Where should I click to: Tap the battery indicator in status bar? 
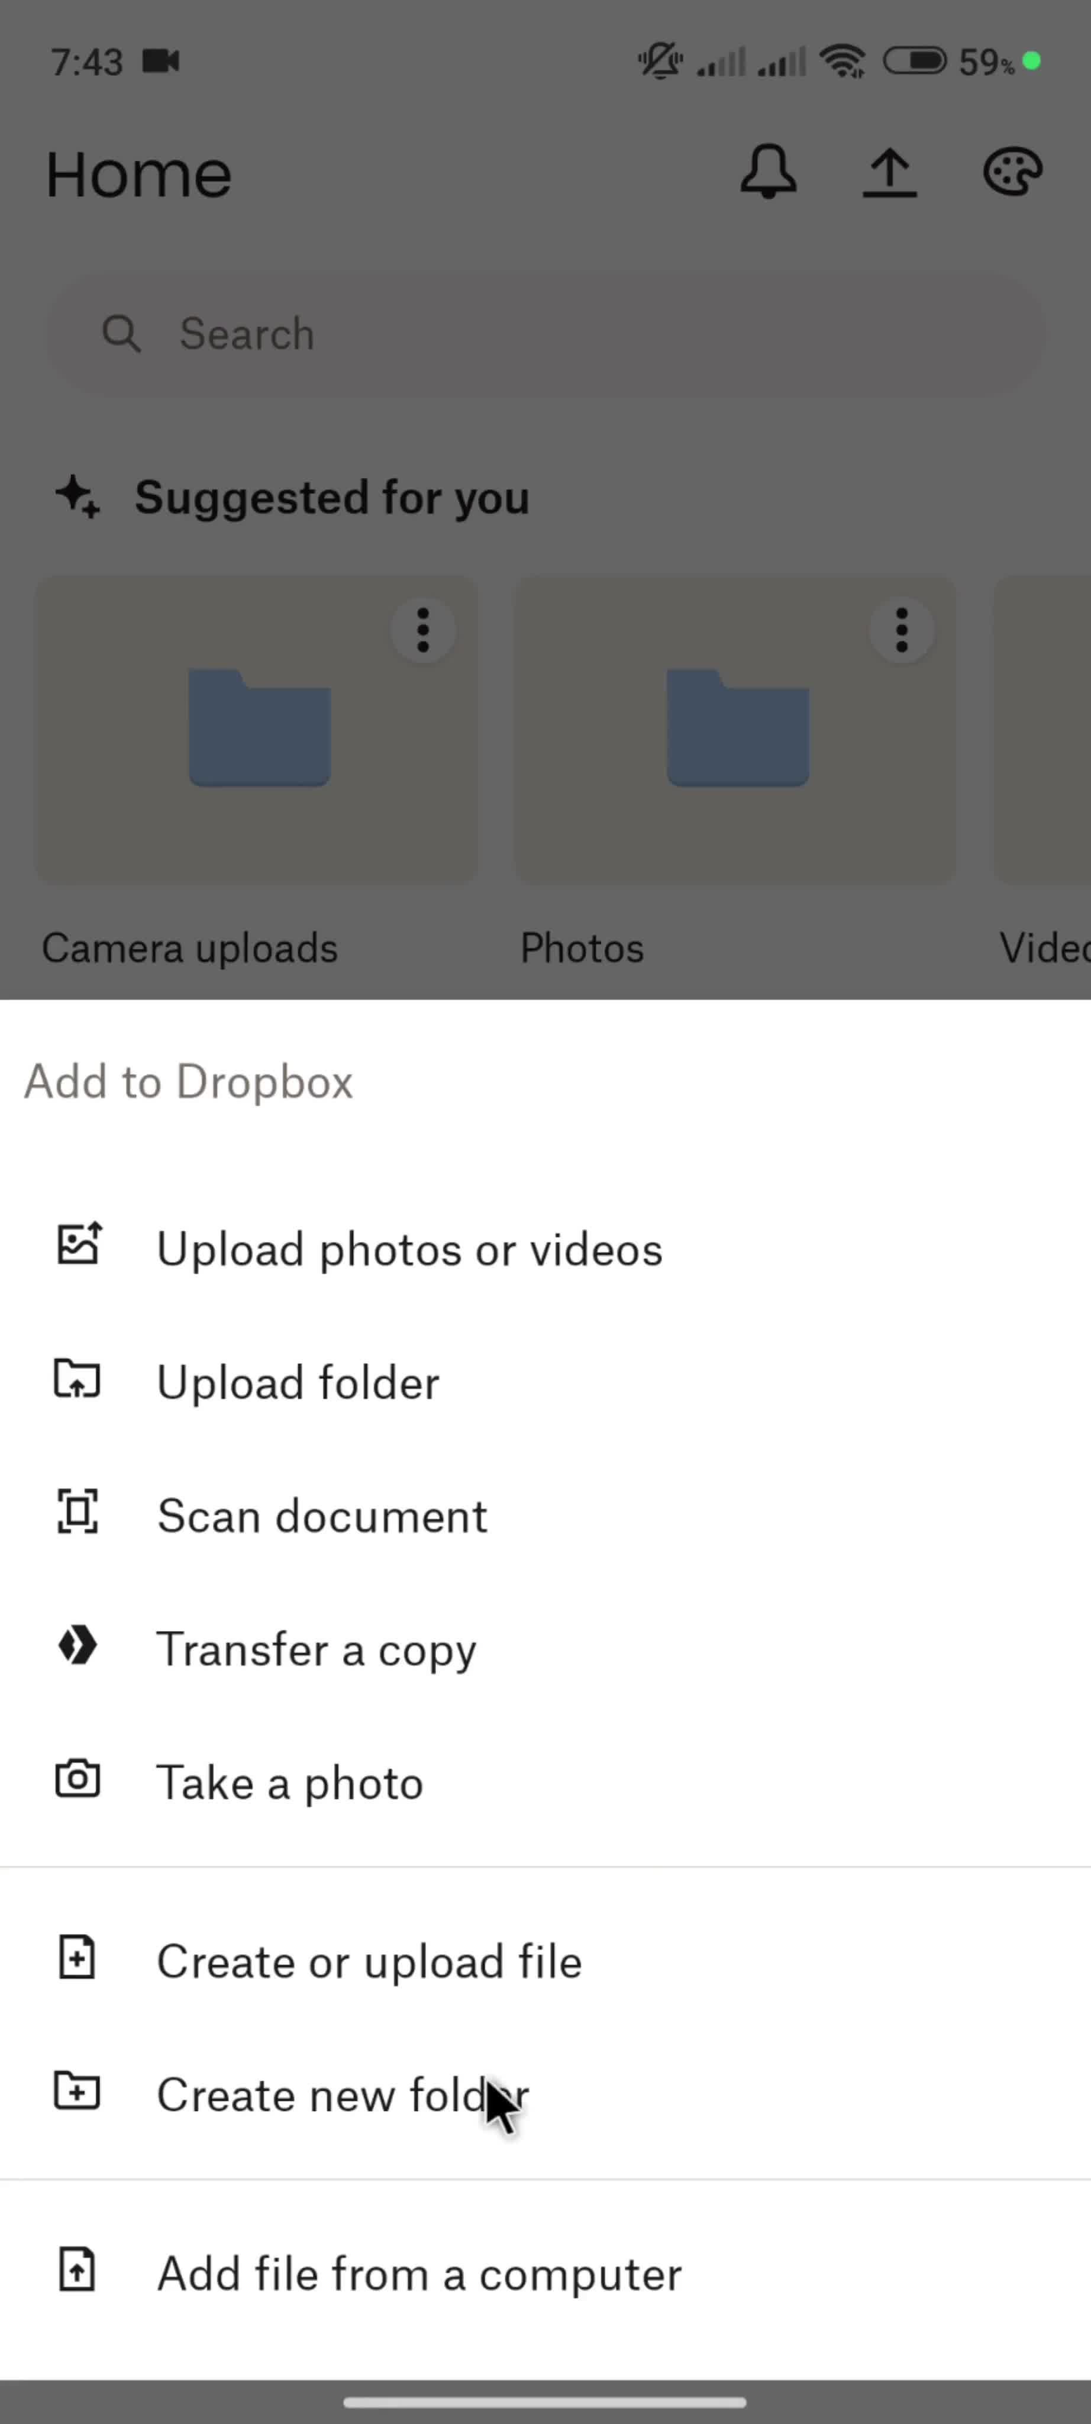point(915,61)
